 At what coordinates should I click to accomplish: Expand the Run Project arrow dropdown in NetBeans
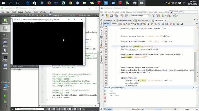(x=166, y=16)
